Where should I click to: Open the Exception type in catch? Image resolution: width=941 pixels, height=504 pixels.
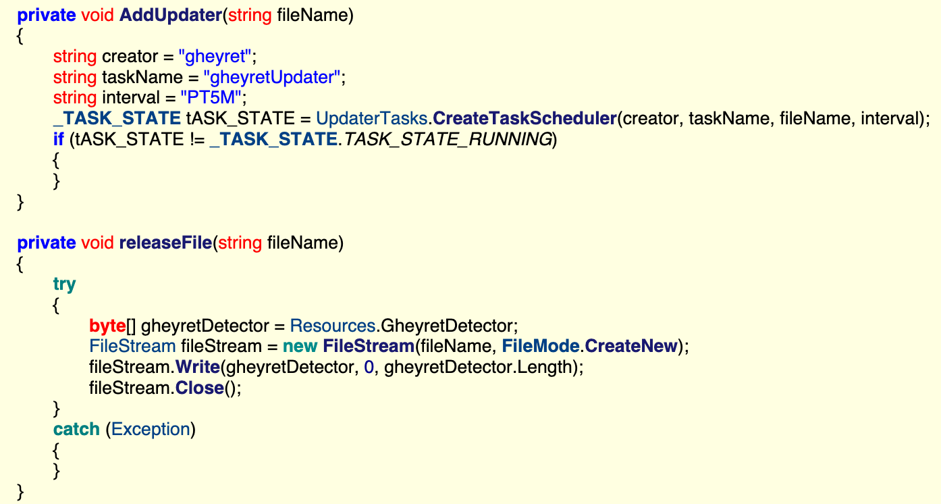(151, 430)
